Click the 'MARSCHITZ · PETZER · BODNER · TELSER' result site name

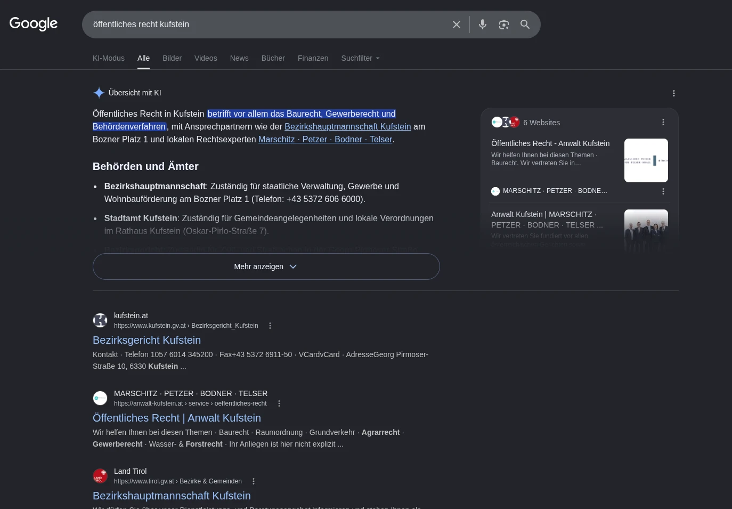(191, 393)
